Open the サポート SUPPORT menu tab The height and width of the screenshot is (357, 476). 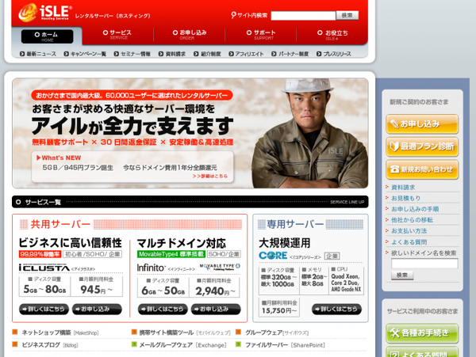click(261, 35)
